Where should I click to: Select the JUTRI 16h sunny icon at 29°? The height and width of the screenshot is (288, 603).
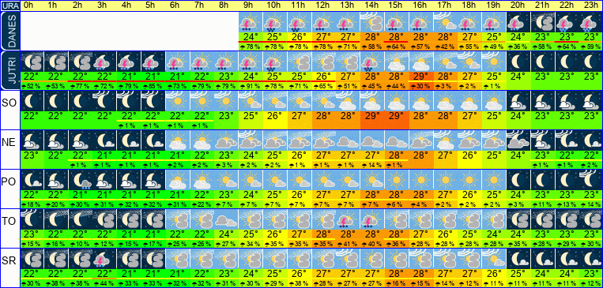coord(420,61)
